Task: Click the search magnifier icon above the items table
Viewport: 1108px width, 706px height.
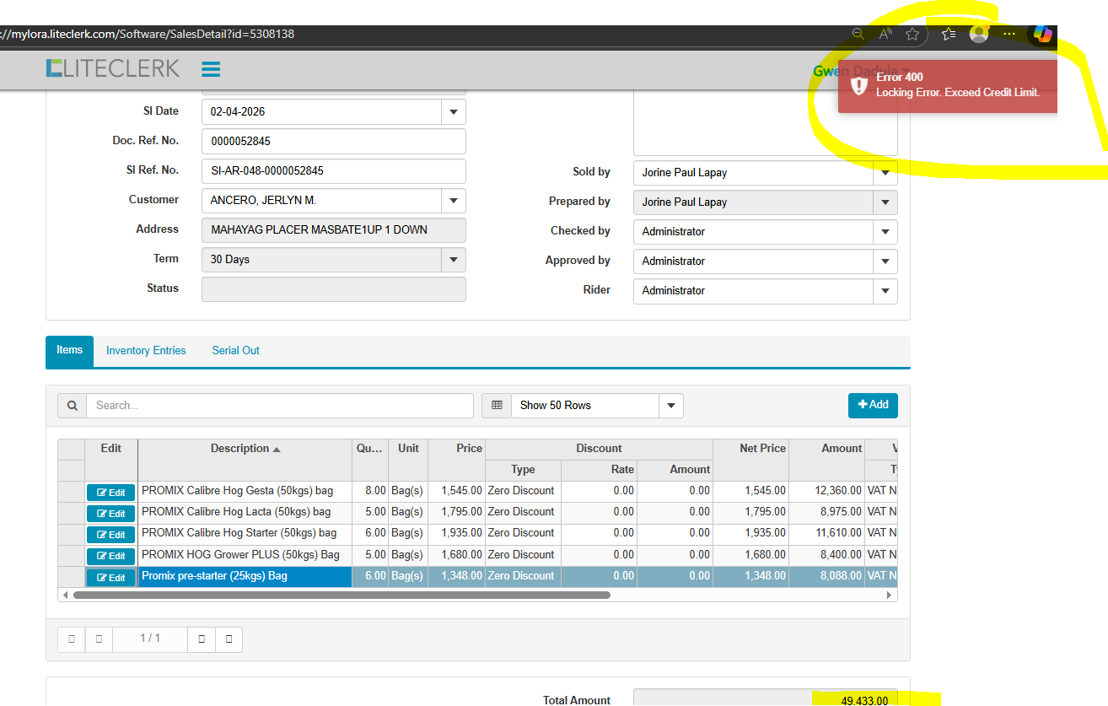Action: (x=72, y=406)
